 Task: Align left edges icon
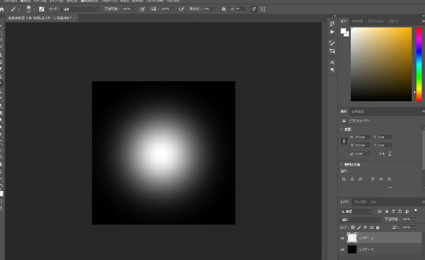click(x=344, y=179)
